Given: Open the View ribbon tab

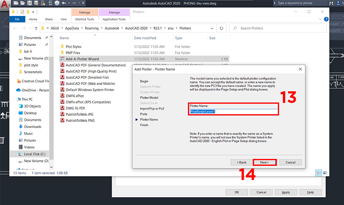Looking at the screenshot, I should pos(64,19).
